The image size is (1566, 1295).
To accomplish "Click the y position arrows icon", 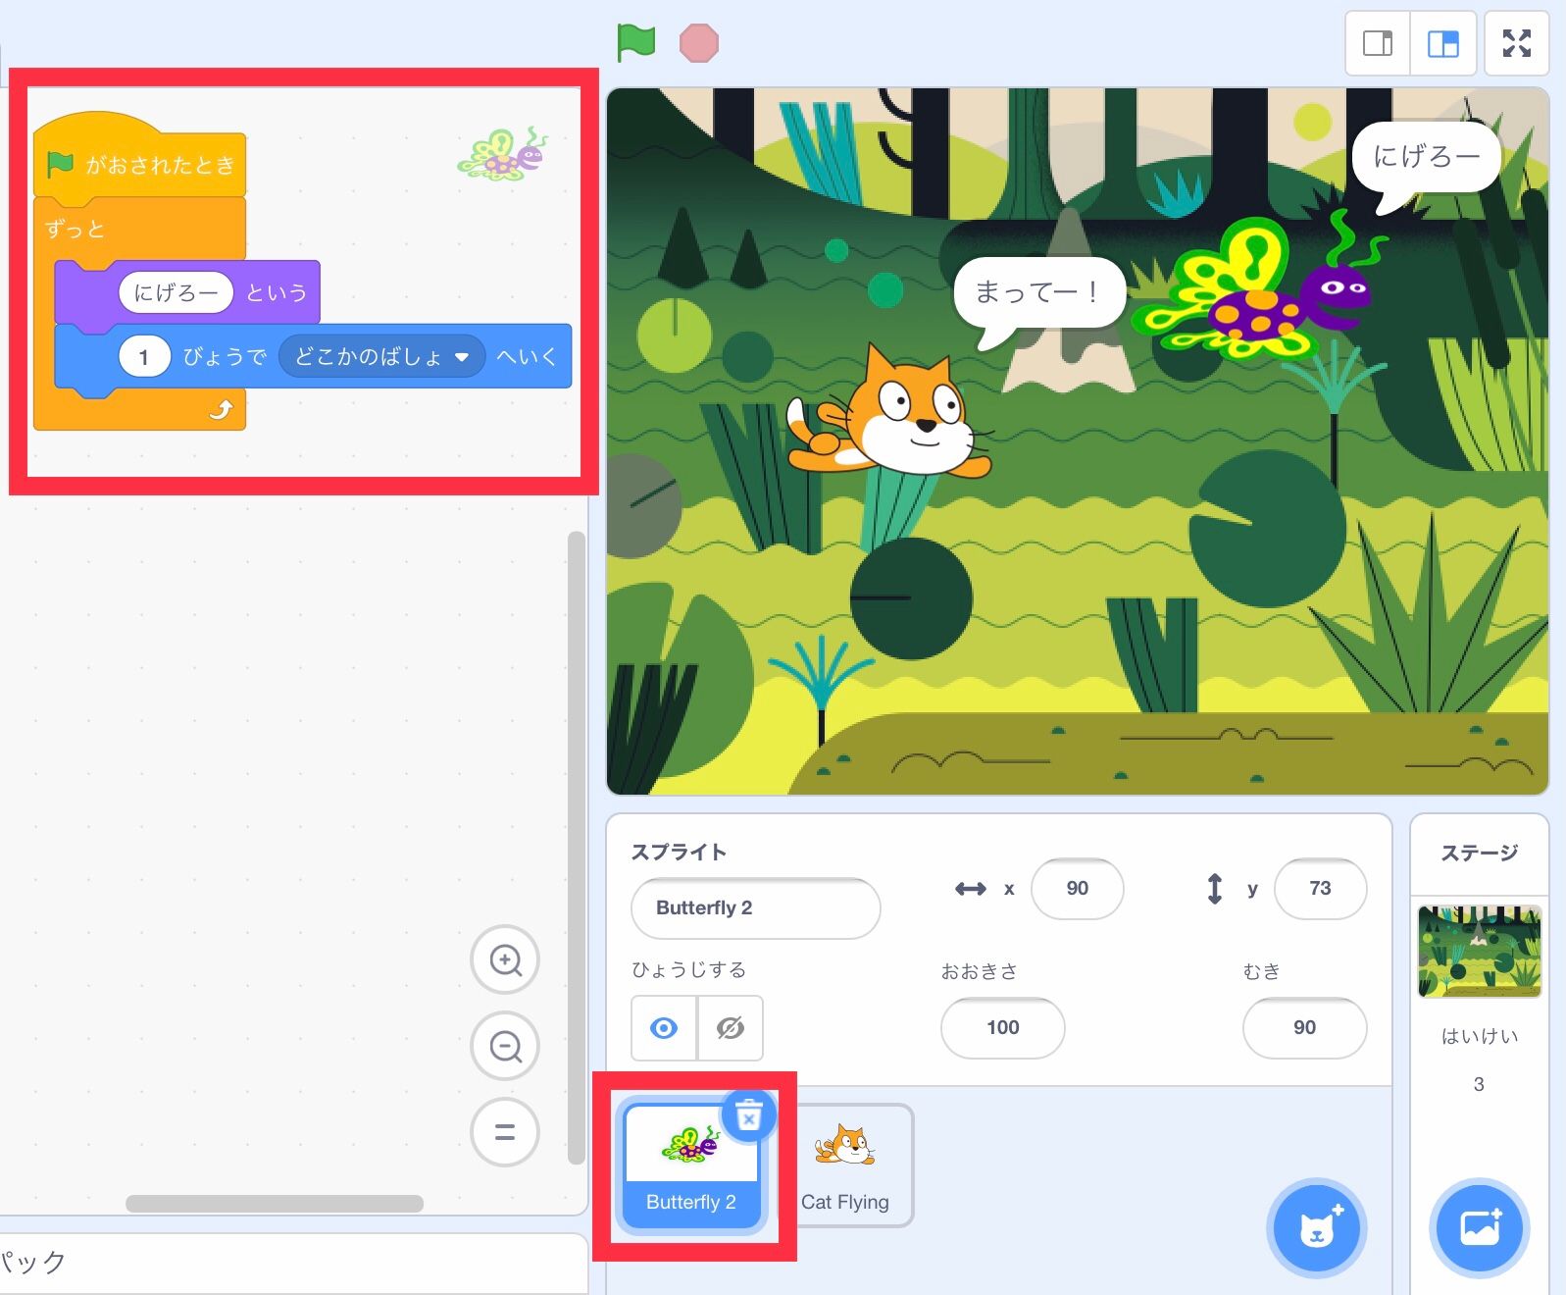I will click(1214, 889).
